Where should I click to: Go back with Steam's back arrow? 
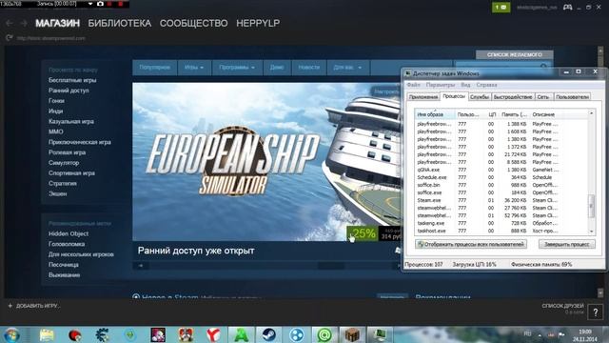[x=10, y=23]
